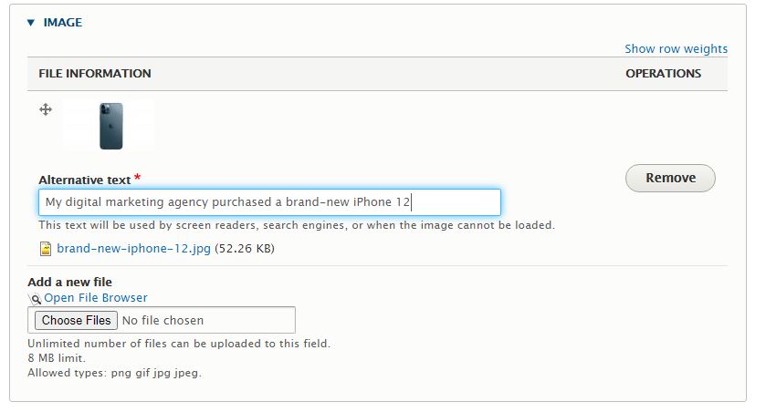Focus the Alternative text input field
The image size is (766, 412).
pos(269,202)
